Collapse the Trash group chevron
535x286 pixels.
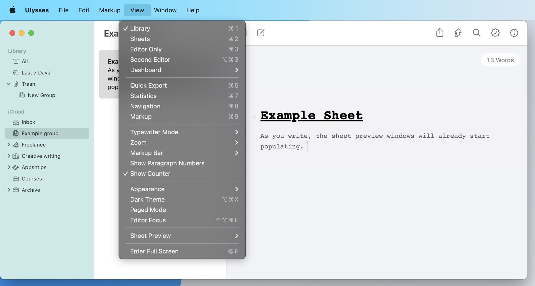(9, 84)
